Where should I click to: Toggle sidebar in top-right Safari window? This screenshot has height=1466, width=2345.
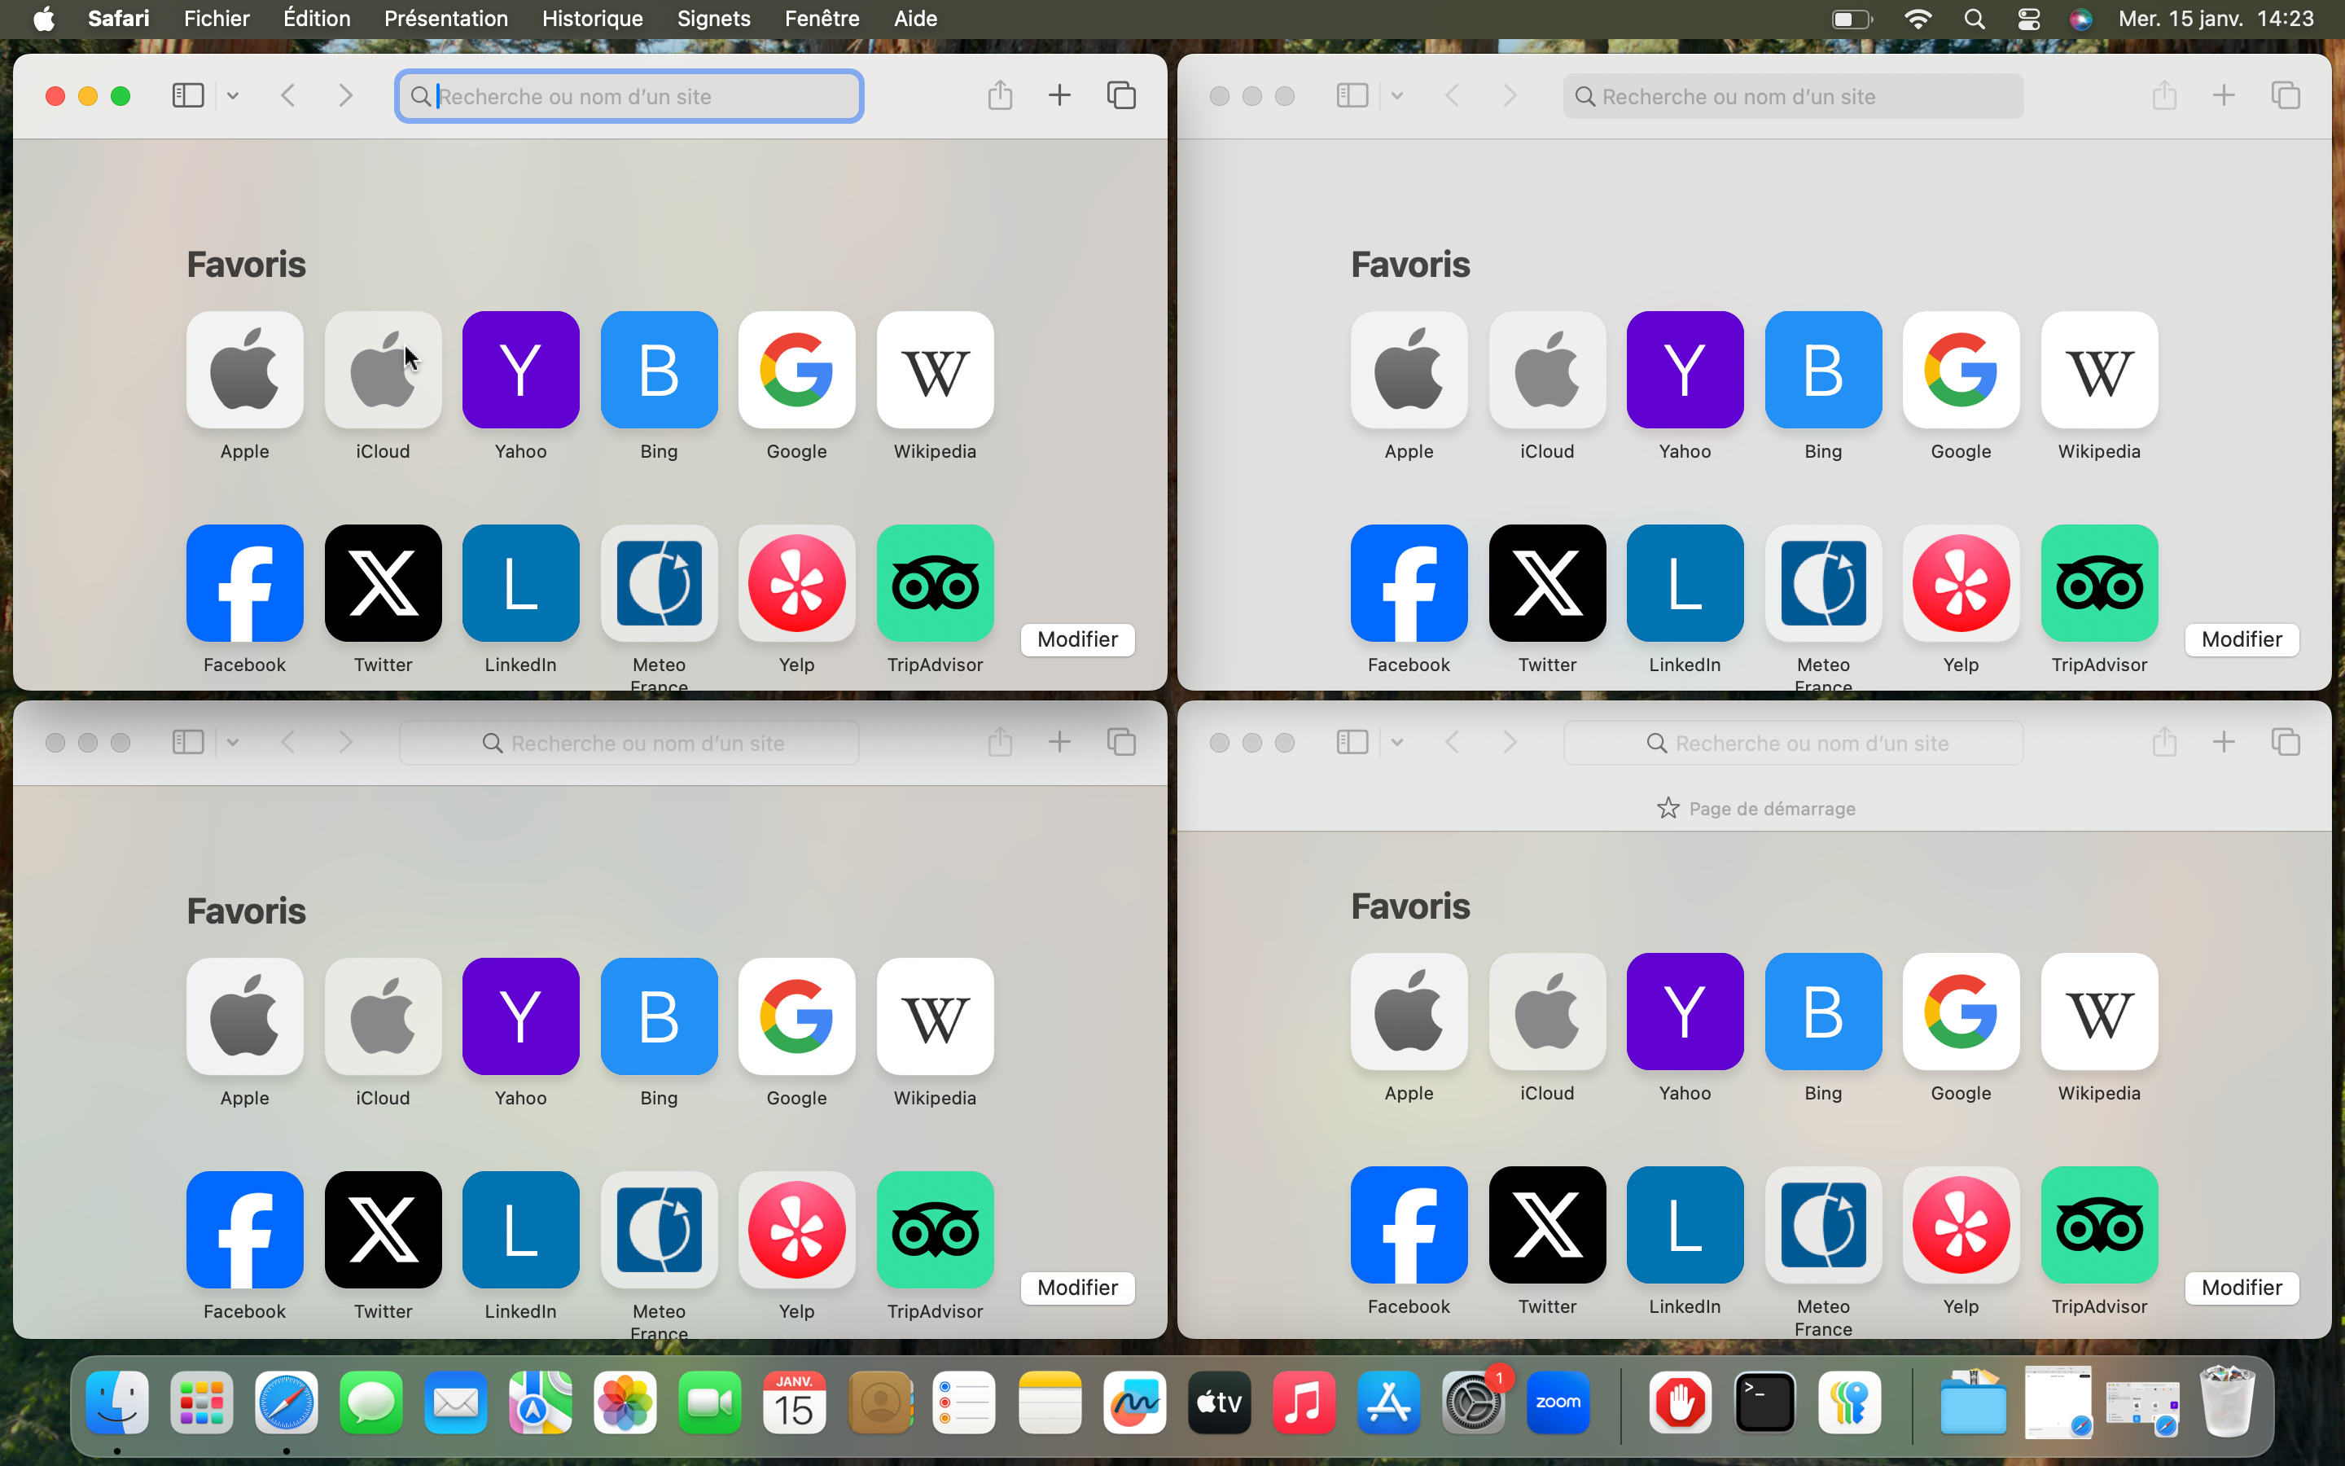[1352, 95]
